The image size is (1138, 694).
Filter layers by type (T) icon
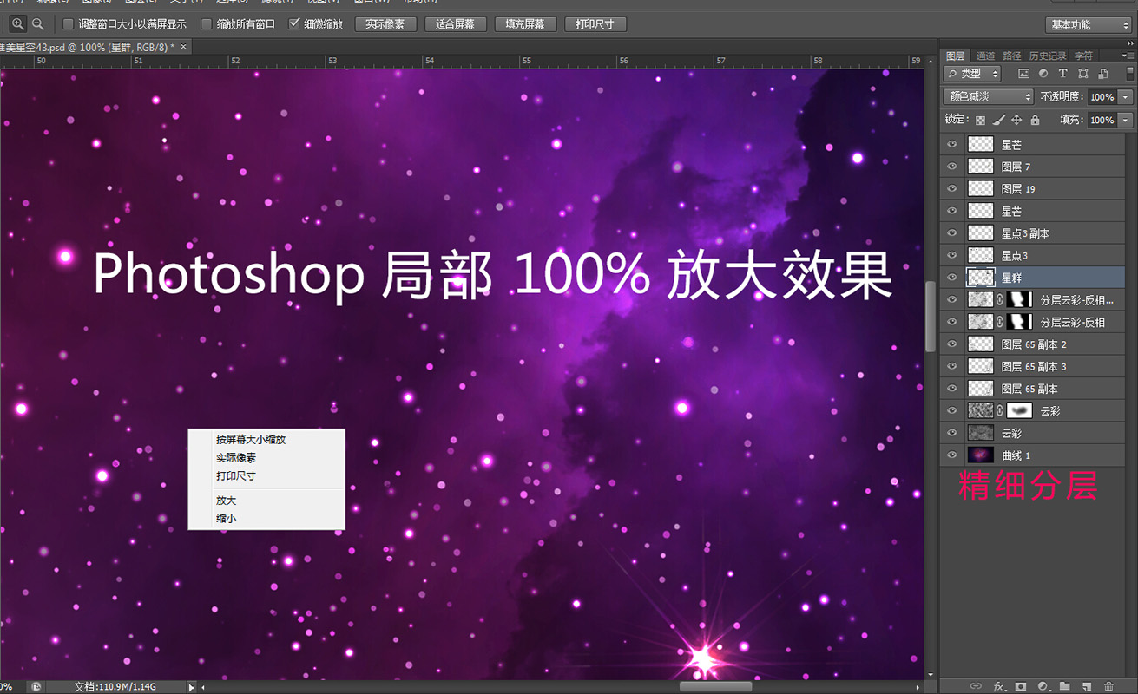[1062, 75]
